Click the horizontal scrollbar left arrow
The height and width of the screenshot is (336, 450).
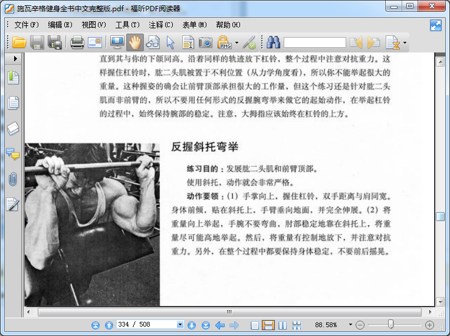click(x=28, y=312)
